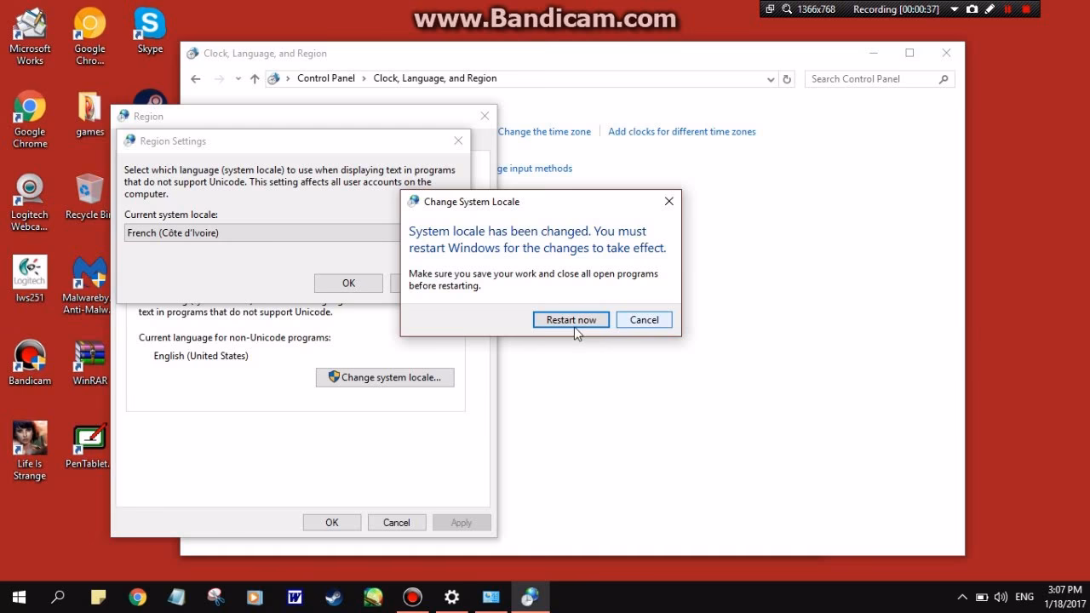Open the Current system locale dropdown
Image resolution: width=1090 pixels, height=613 pixels.
(262, 233)
